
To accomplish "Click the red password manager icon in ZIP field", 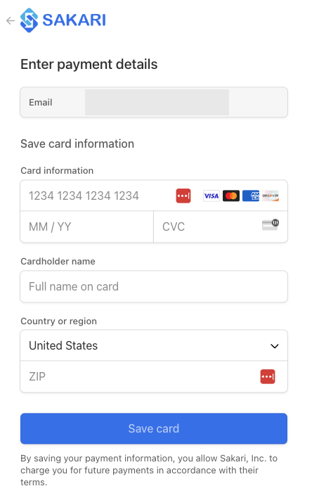I will pyautogui.click(x=268, y=377).
